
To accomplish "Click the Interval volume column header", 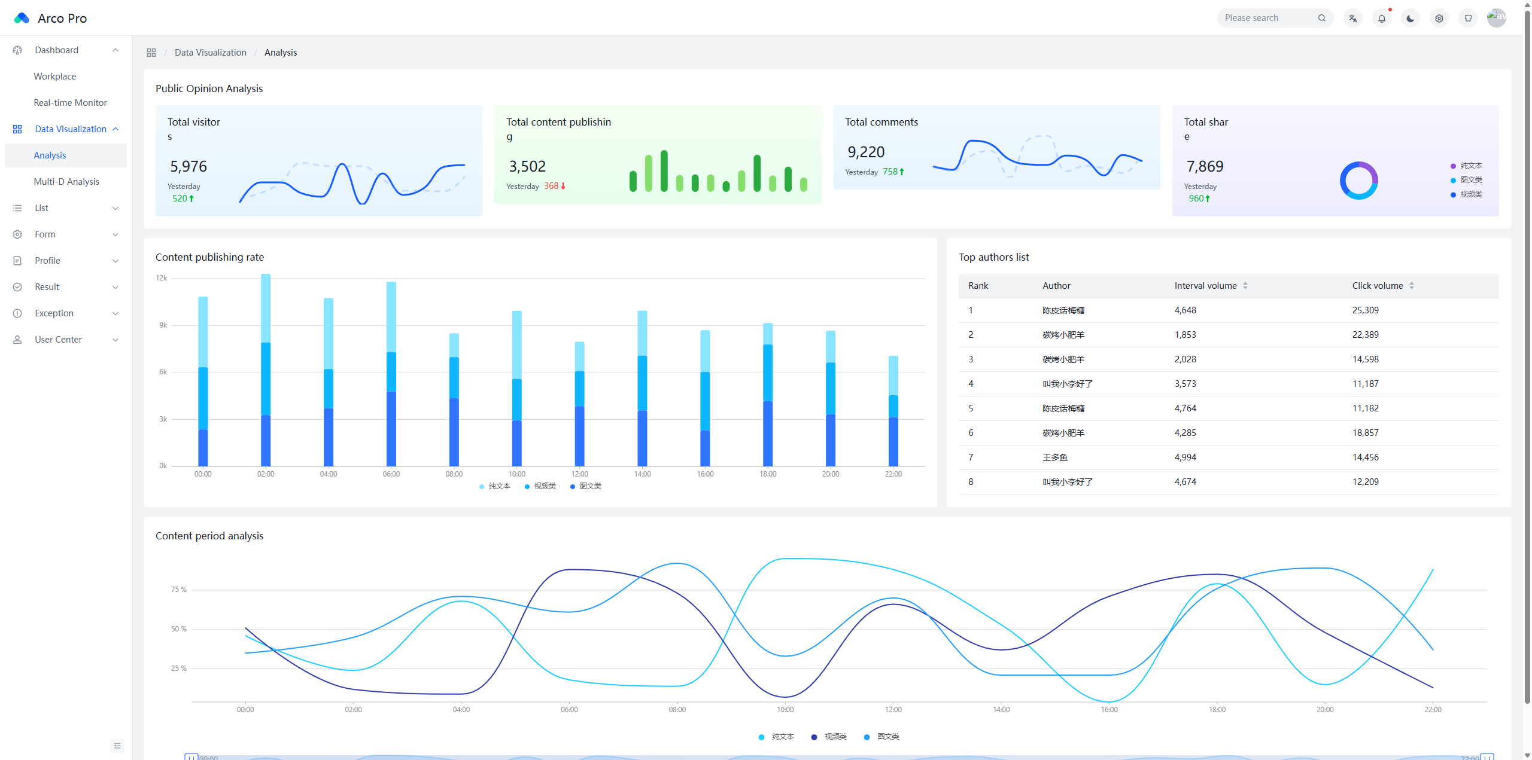I will (1205, 286).
